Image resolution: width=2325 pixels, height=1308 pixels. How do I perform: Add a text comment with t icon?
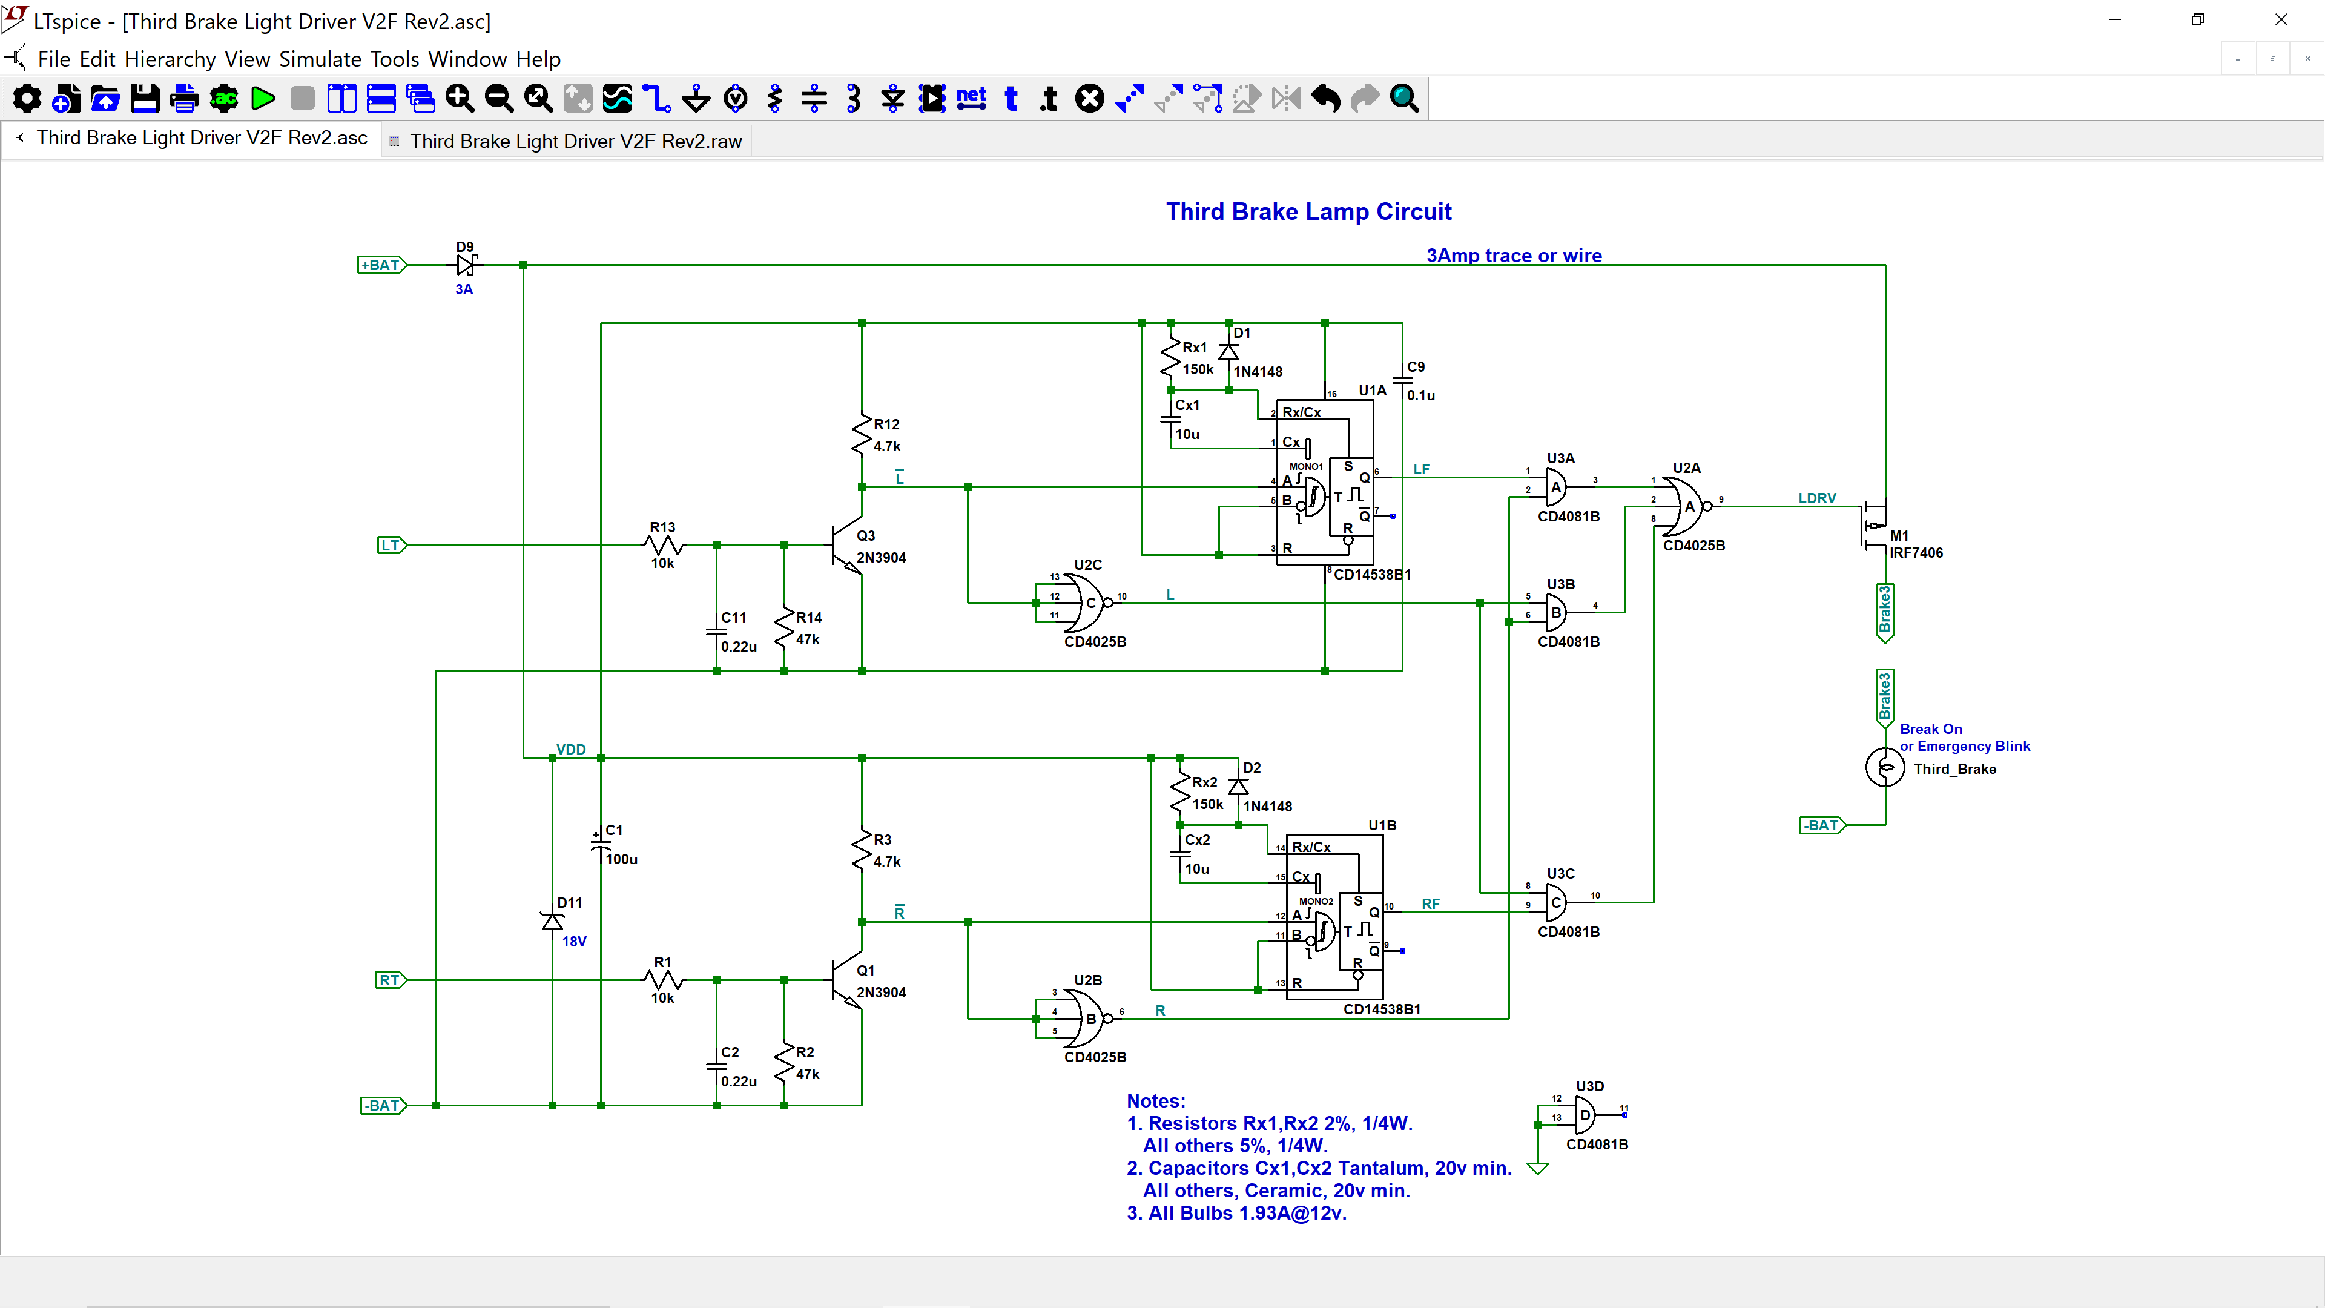(x=1011, y=98)
